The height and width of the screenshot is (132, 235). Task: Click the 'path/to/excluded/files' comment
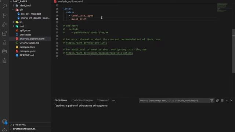91,33
